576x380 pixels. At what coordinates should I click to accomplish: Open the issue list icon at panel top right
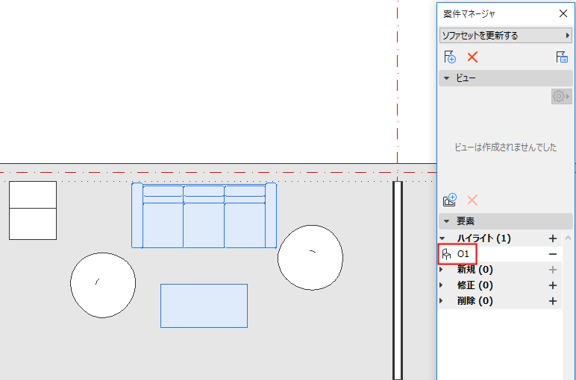click(562, 57)
